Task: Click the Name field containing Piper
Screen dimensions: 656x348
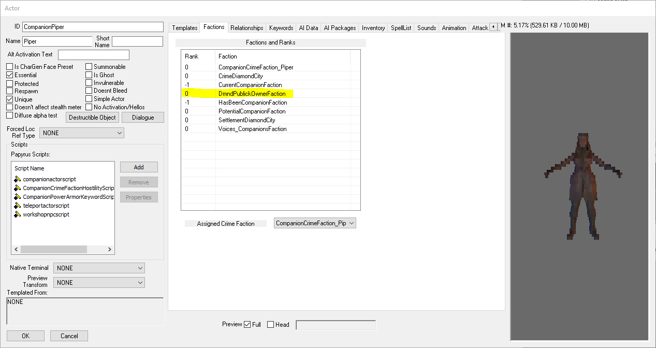Action: [57, 41]
